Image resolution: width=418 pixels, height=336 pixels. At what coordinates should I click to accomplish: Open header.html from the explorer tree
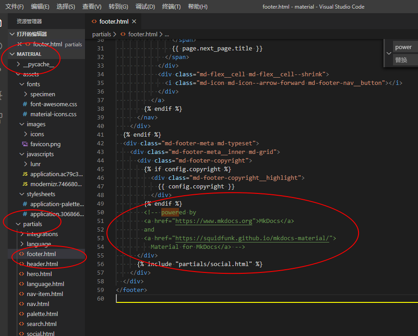(42, 264)
